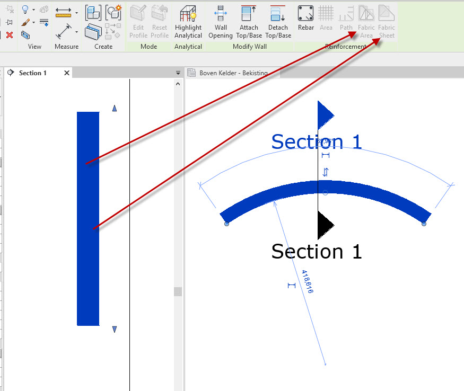The width and height of the screenshot is (464, 391).
Task: Toggle Temporary Hide/Isolate glasses icon
Action: tap(25, 36)
